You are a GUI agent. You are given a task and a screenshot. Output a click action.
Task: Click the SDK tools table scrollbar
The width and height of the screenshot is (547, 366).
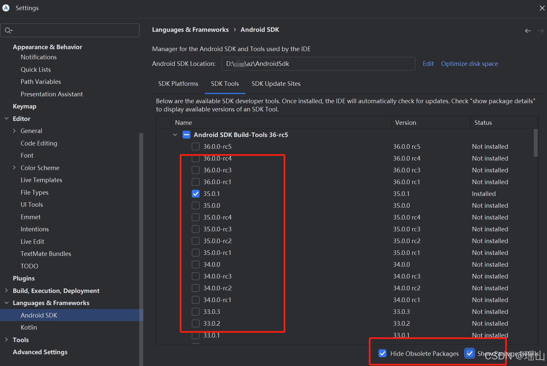536,143
